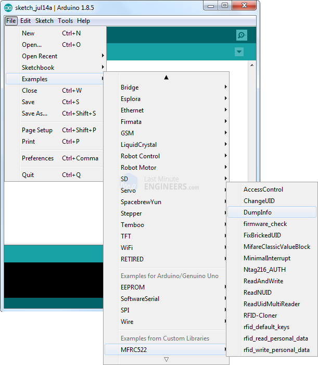Click the tab options dropdown arrow
Screen dimensions: 318x365
point(239,52)
